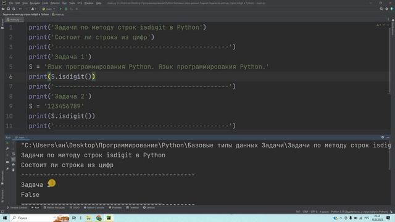Click Python interpreter selector in status bar
Screen dimensions: 395x222
coord(359,212)
